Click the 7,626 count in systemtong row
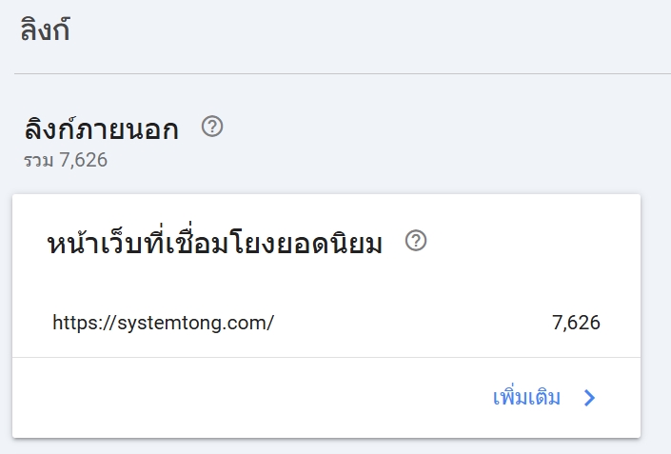The image size is (671, 454). pos(576,323)
